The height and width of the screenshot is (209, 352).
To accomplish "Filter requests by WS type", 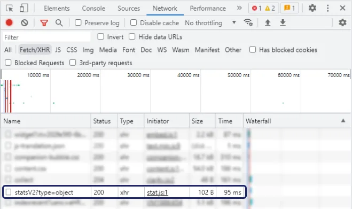I will [162, 50].
